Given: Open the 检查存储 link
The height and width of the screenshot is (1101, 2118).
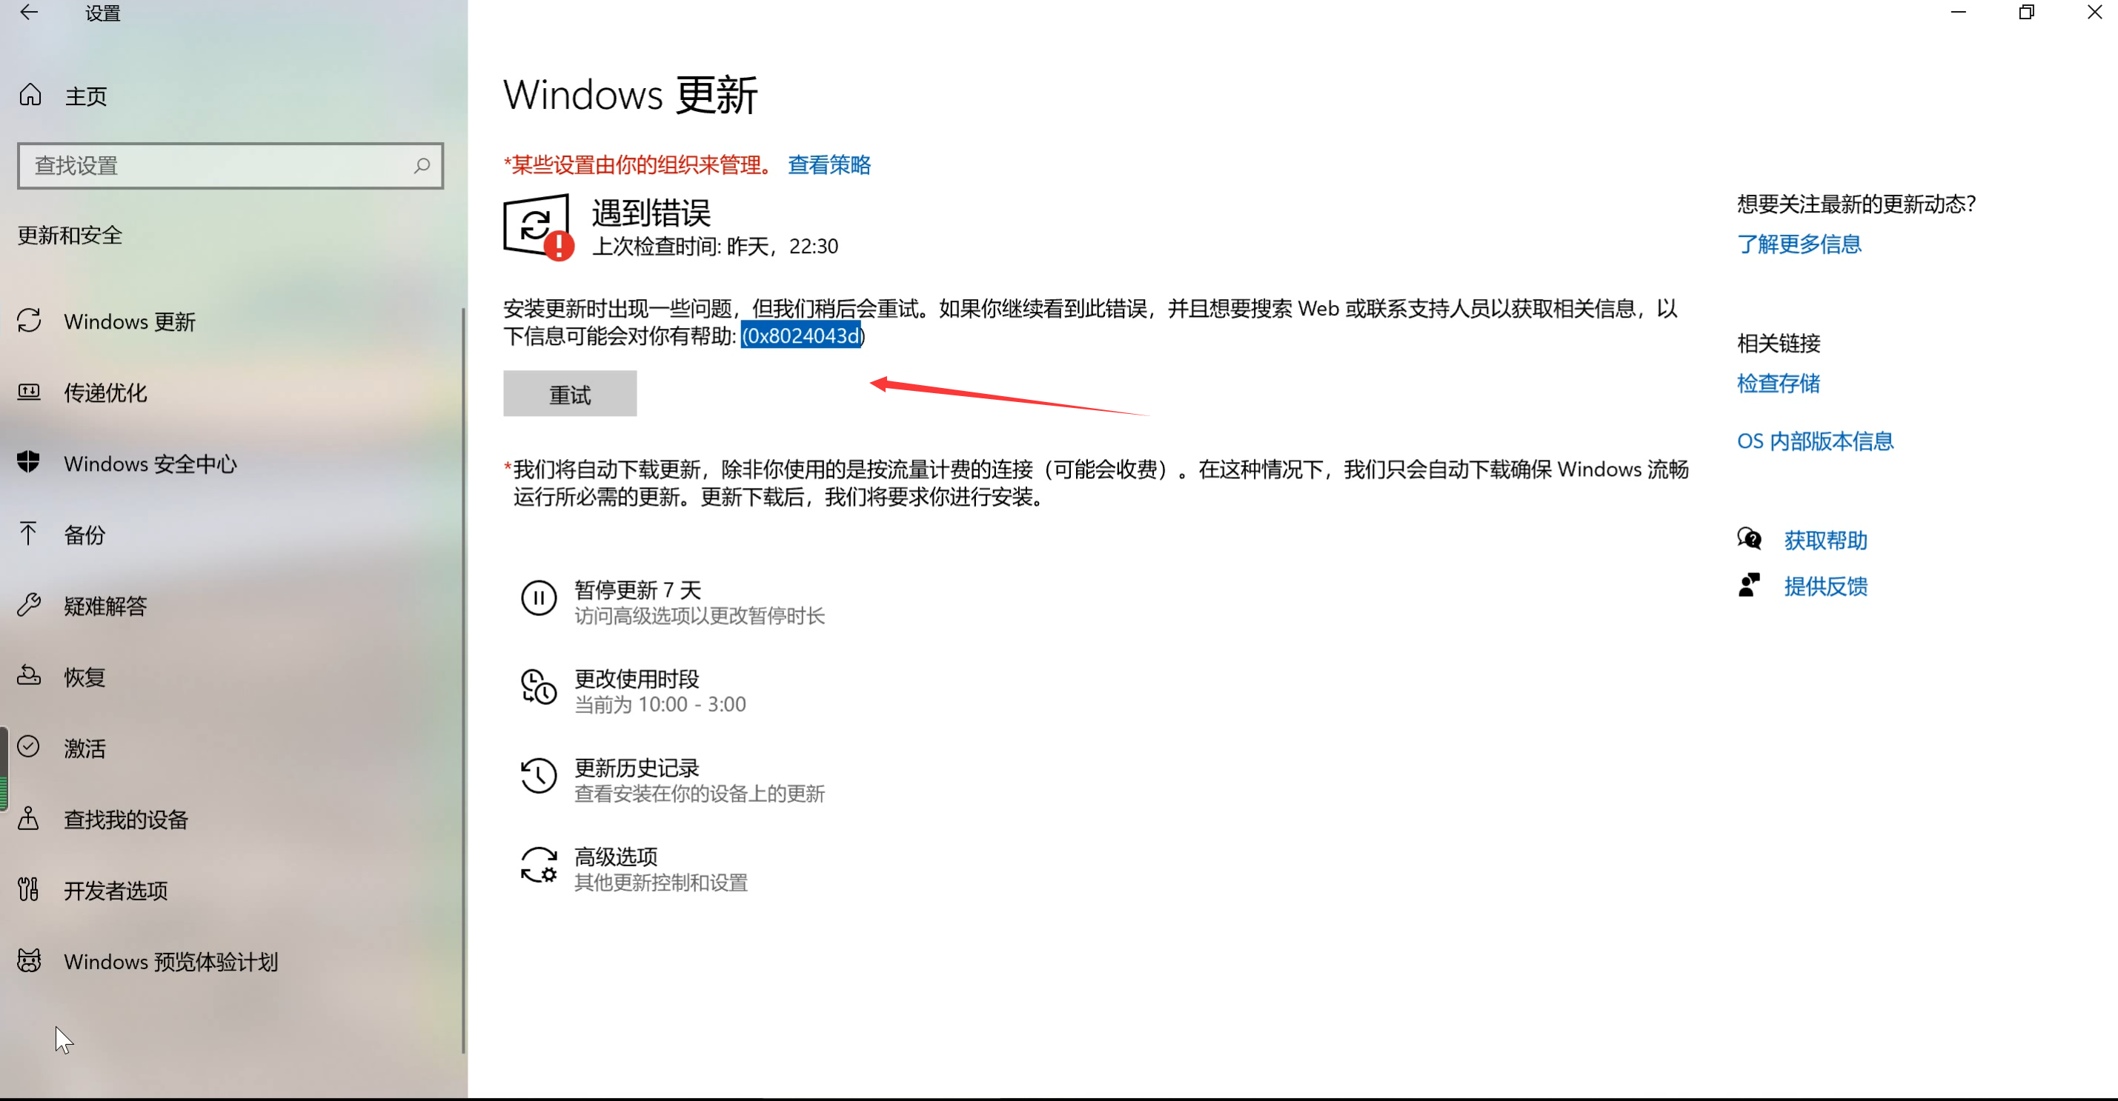Looking at the screenshot, I should click(x=1779, y=383).
